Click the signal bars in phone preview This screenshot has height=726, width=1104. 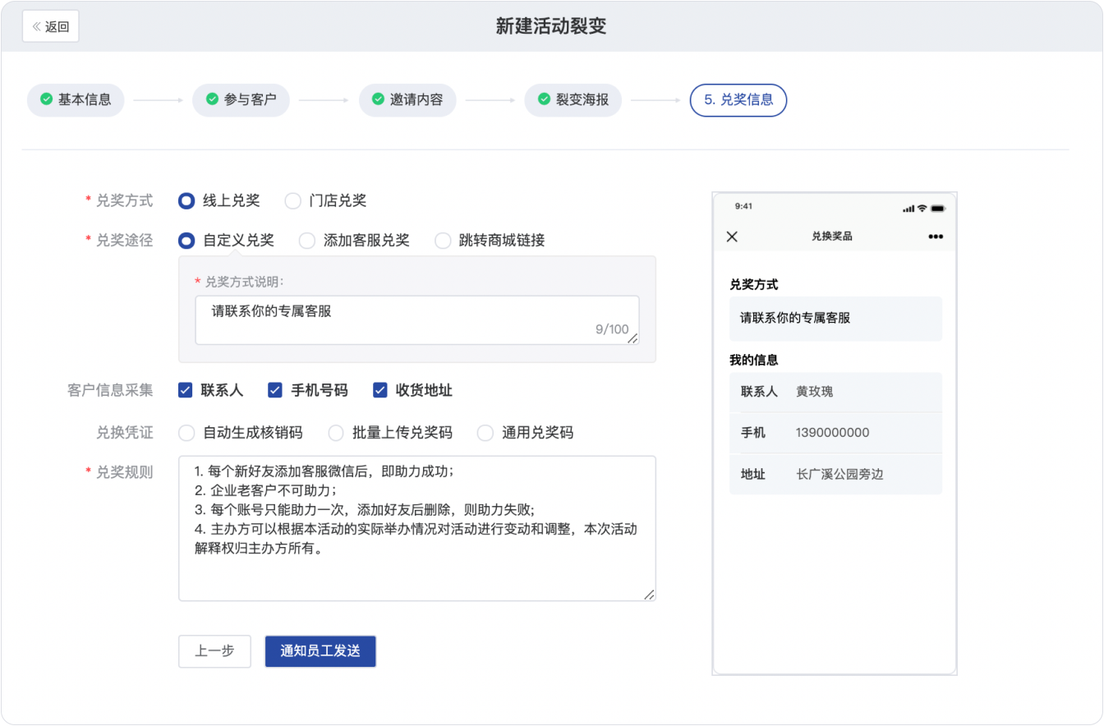pos(908,209)
